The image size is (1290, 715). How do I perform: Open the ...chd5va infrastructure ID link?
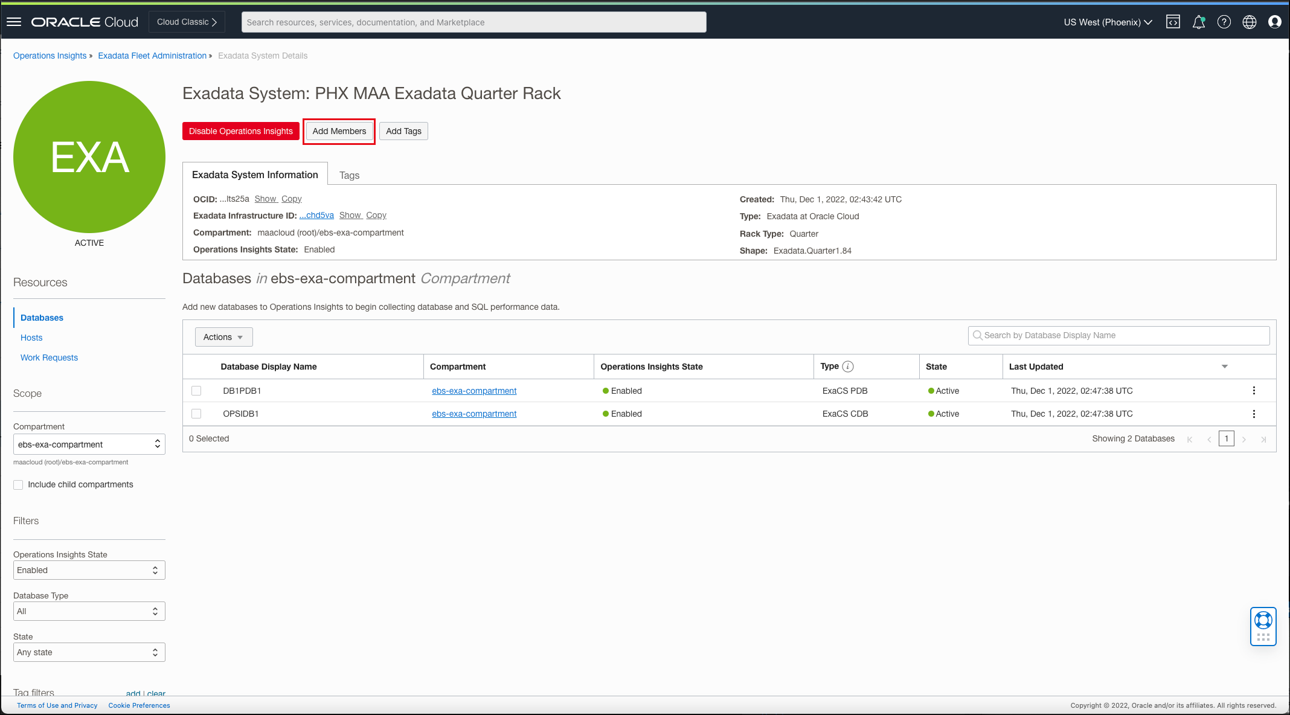pyautogui.click(x=316, y=215)
